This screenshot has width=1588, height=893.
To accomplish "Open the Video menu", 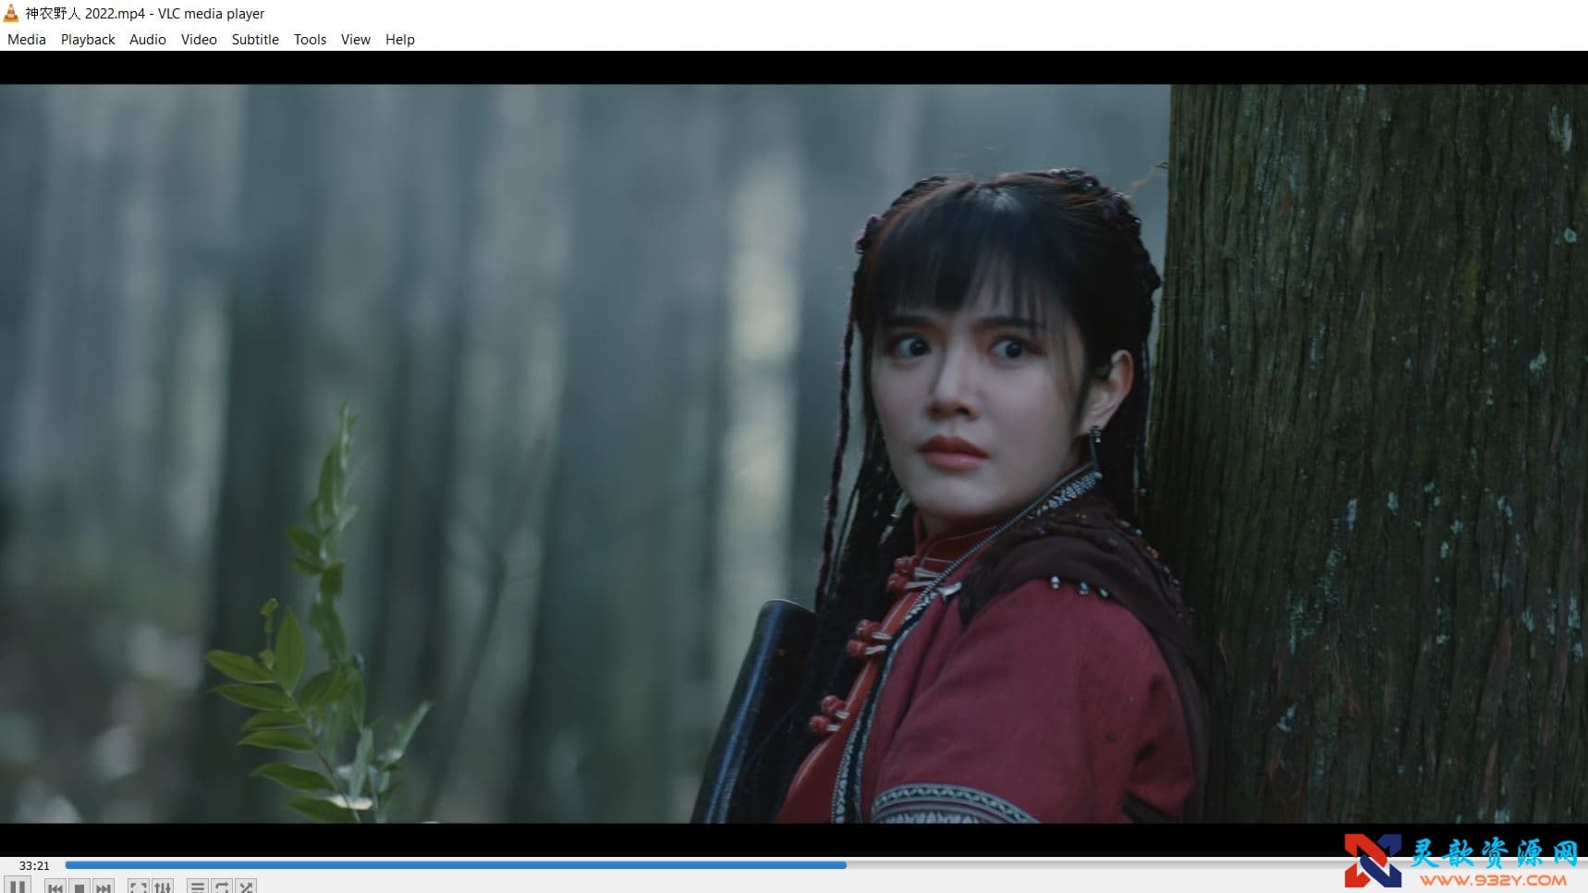I will 199,40.
